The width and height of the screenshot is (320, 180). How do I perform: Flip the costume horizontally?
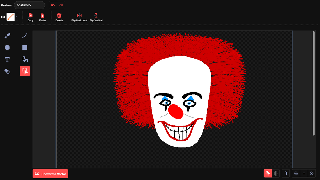79,17
